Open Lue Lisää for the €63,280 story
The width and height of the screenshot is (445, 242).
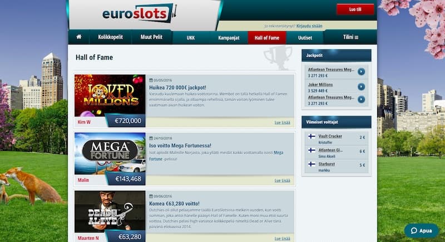pos(283,238)
